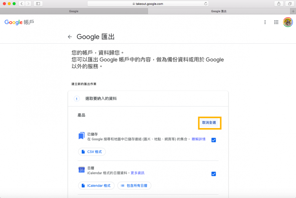Image resolution: width=296 pixels, height=198 pixels.
Task: Uncheck the 已儲存 checkbox
Action: pyautogui.click(x=213, y=140)
